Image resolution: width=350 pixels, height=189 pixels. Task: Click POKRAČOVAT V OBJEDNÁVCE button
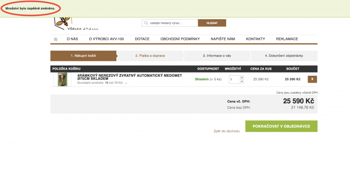pos(281,126)
